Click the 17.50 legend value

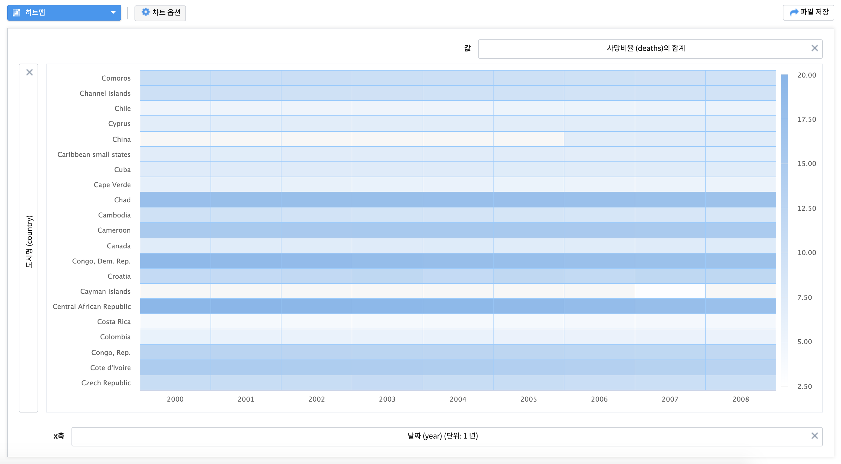(x=807, y=119)
